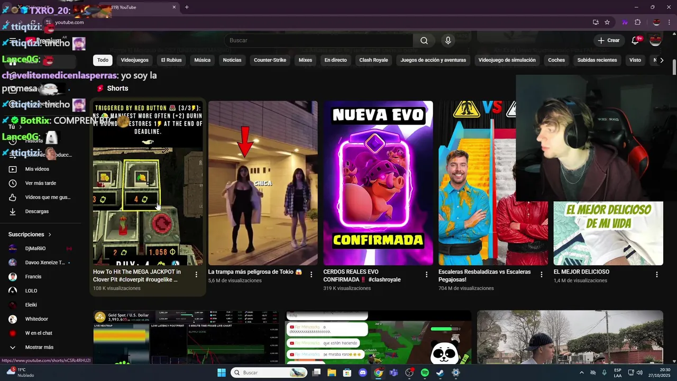Open Steam from the taskbar
The height and width of the screenshot is (381, 677).
(440, 373)
